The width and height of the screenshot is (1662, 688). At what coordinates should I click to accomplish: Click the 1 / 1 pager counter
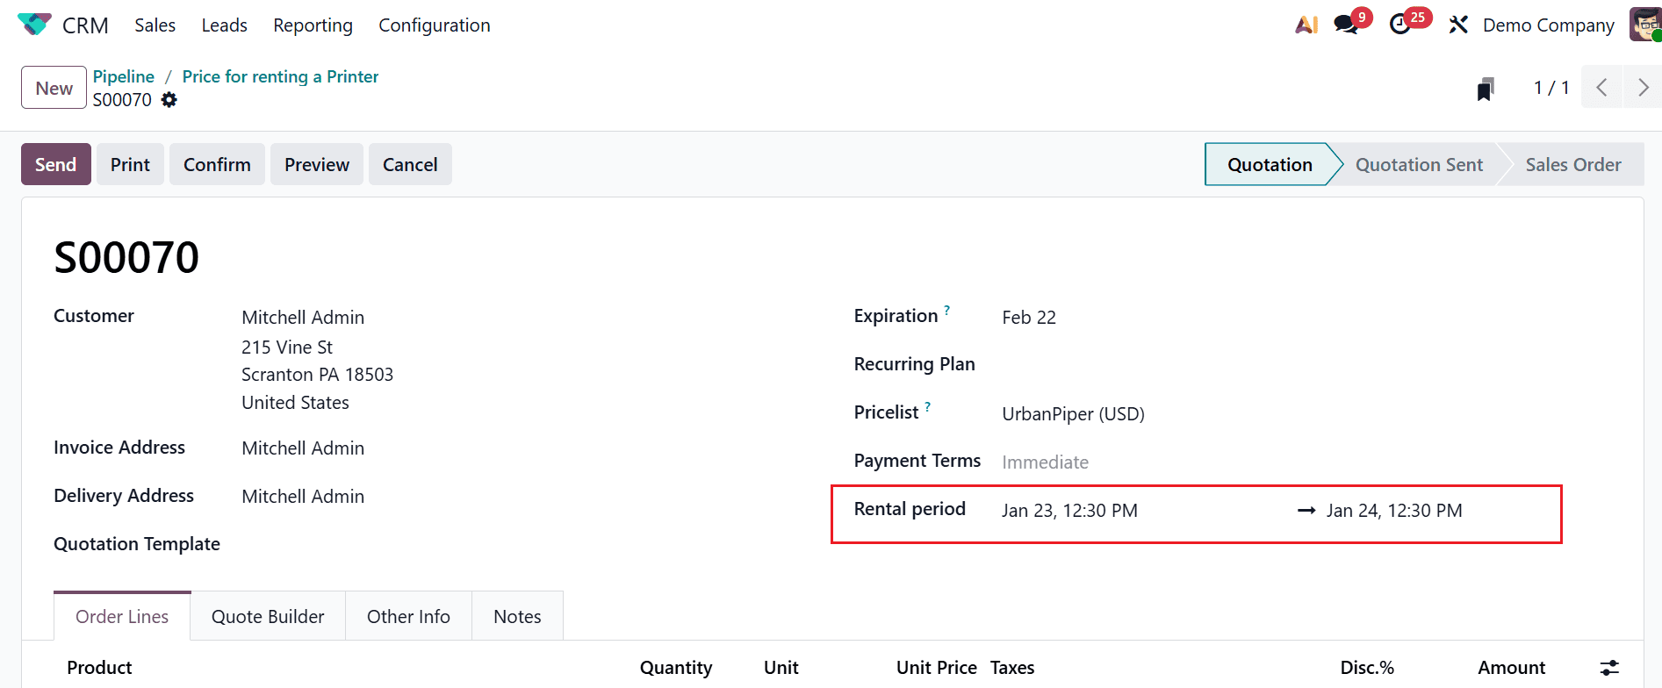[1551, 88]
